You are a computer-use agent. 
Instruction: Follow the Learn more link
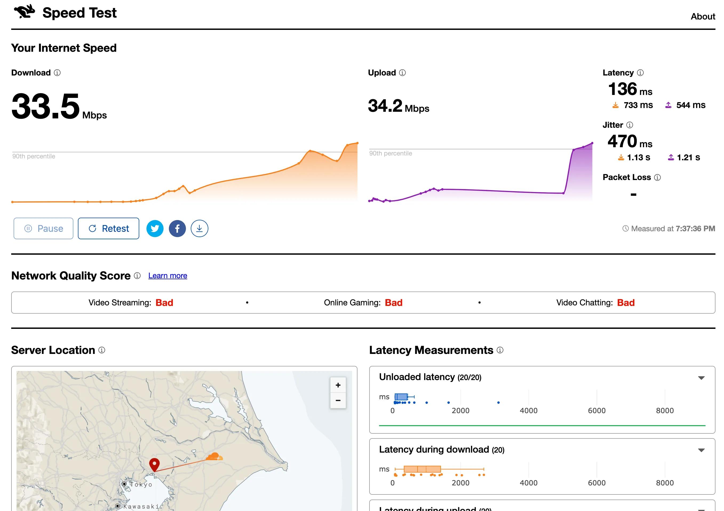pyautogui.click(x=168, y=276)
